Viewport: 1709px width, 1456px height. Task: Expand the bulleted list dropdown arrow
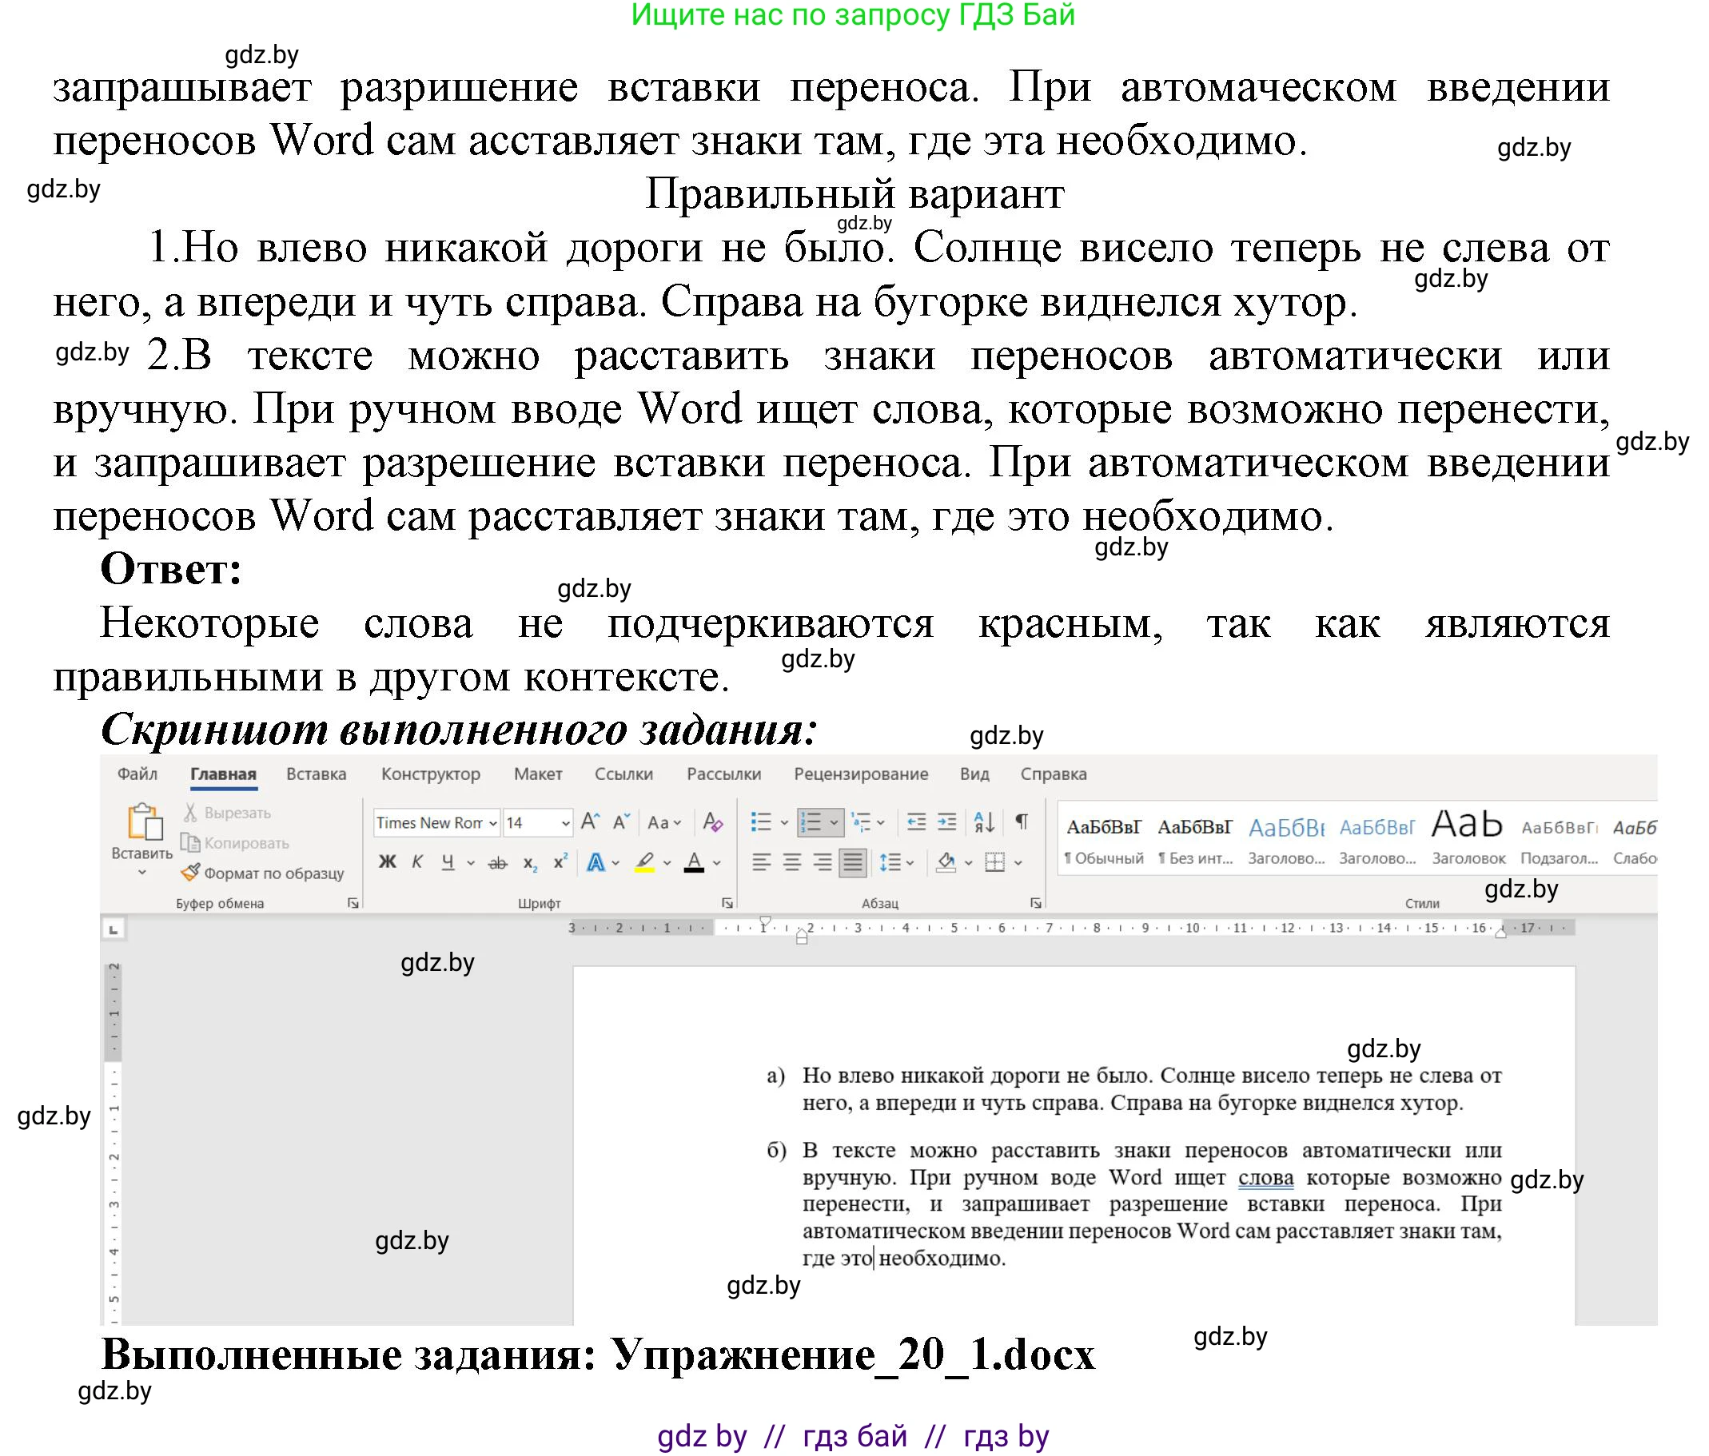point(784,823)
